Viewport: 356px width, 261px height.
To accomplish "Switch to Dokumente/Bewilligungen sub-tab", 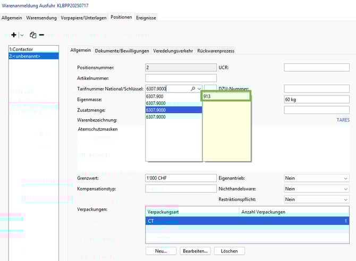I will (122, 51).
